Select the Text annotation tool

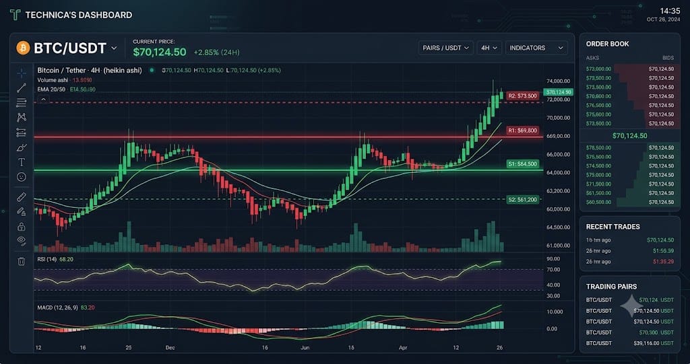[21, 162]
